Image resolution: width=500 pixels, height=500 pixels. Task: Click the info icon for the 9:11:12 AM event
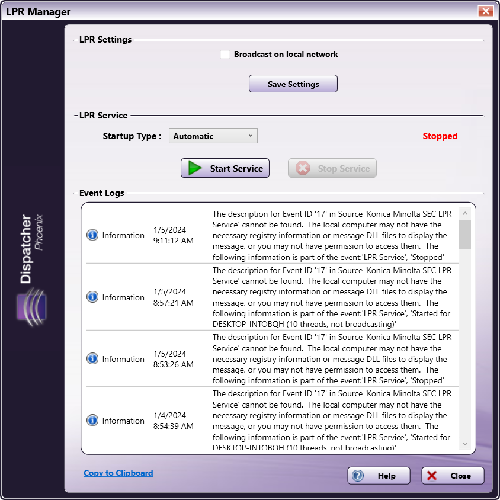coord(92,235)
